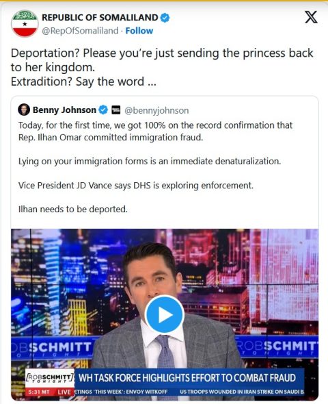
Task: Click the 'Vice President JD Vance says' sentence
Action: point(136,186)
